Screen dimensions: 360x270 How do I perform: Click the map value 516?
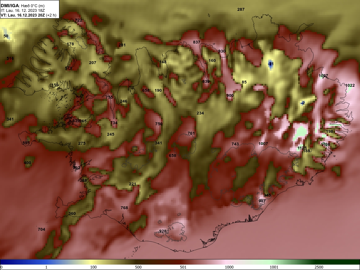click(x=10, y=58)
